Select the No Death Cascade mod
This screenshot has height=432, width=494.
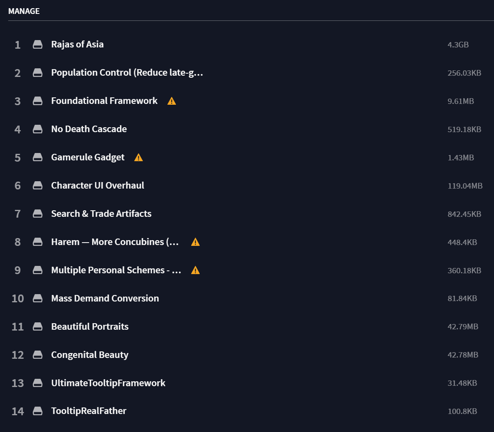[89, 129]
